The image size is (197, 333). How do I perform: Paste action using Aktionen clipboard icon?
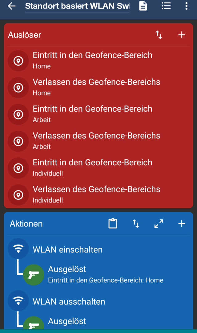tap(113, 224)
